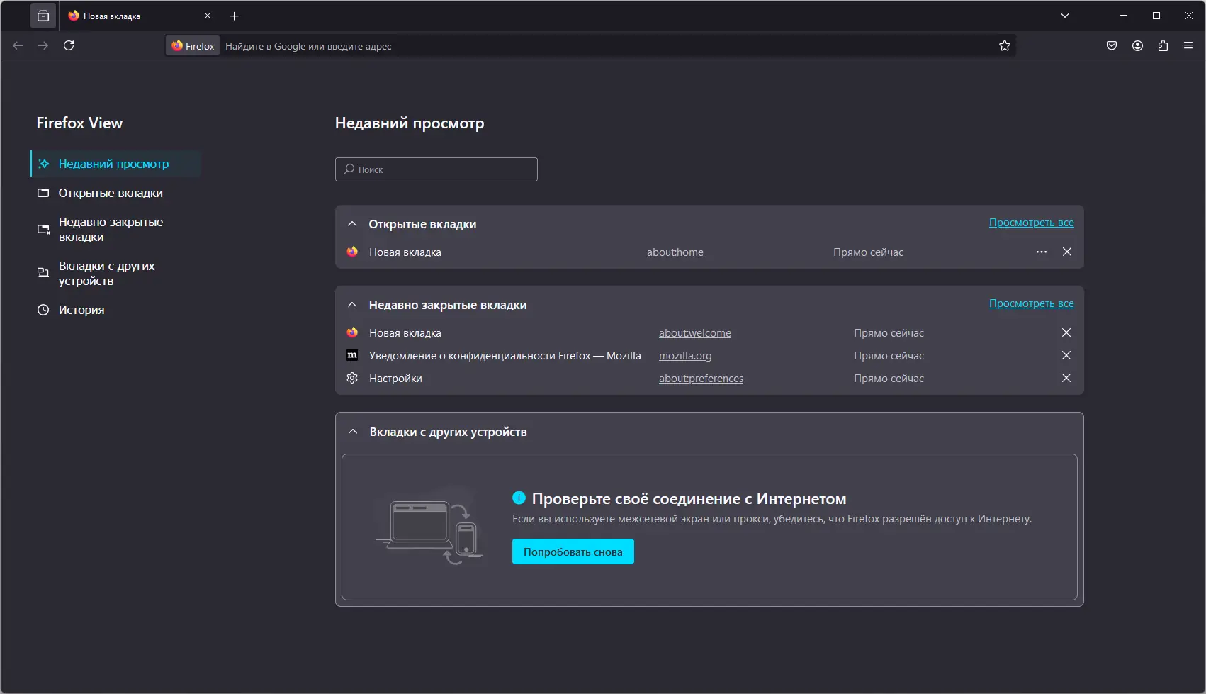Collapse the Открытые вкладки section
Image resolution: width=1206 pixels, height=694 pixels.
click(x=352, y=224)
